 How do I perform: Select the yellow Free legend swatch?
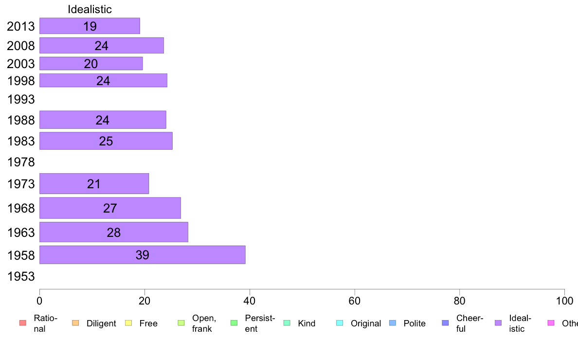pos(128,323)
